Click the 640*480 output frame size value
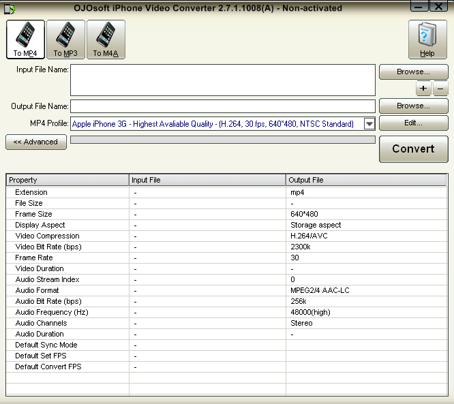The width and height of the screenshot is (454, 404). pos(304,214)
